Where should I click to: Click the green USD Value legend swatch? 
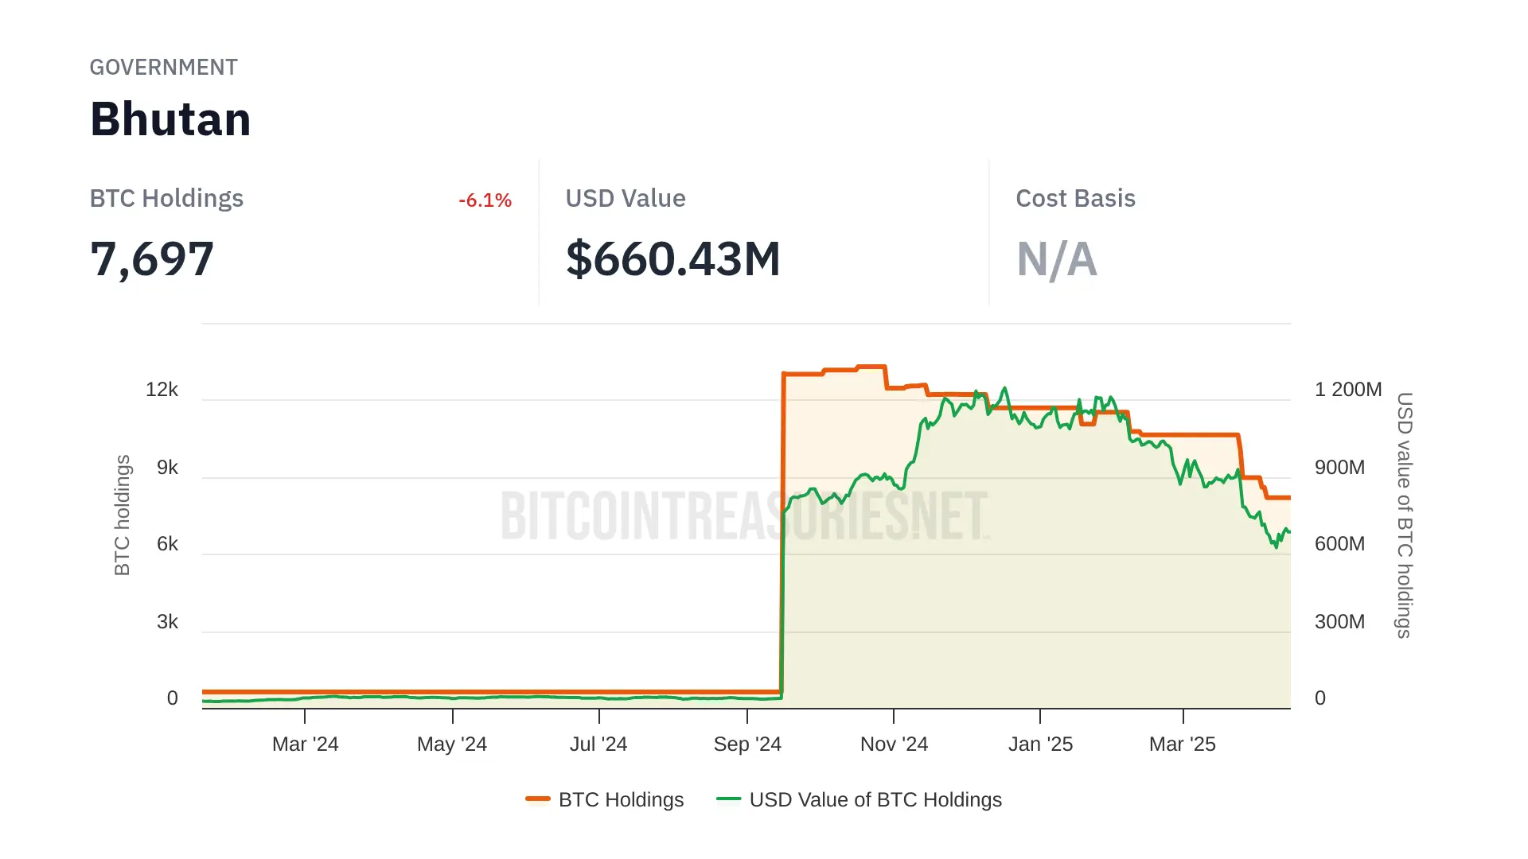pos(728,799)
